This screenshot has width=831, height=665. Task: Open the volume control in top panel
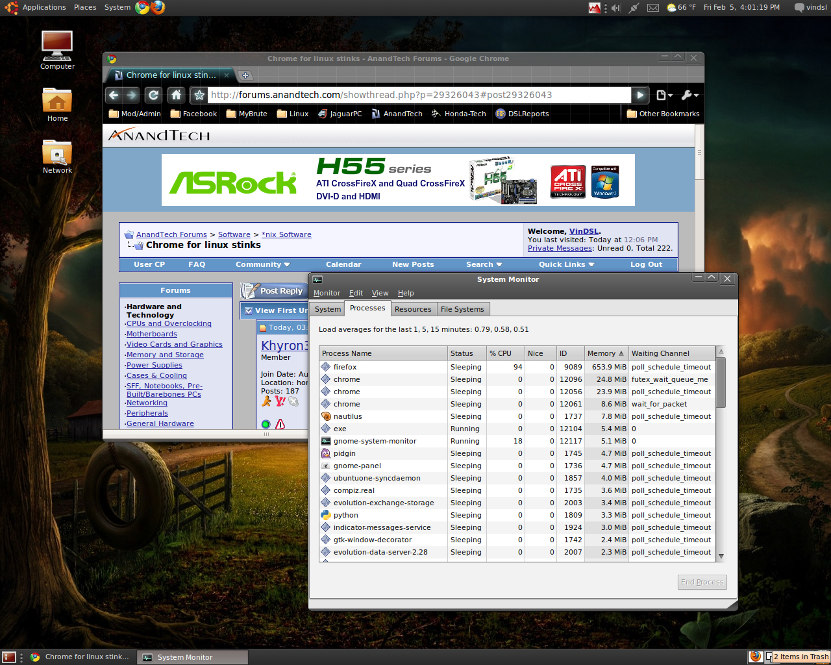click(x=615, y=8)
